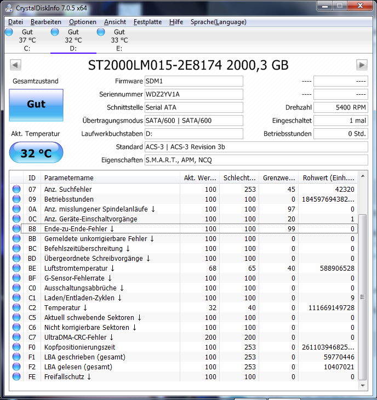Select raw value '42320' of Anz. Suchfehler
This screenshot has height=400, width=377.
[345, 189]
